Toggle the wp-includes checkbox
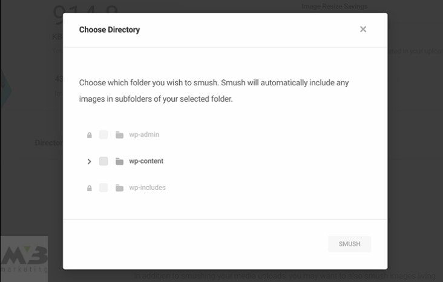The width and height of the screenshot is (443, 282). click(103, 188)
